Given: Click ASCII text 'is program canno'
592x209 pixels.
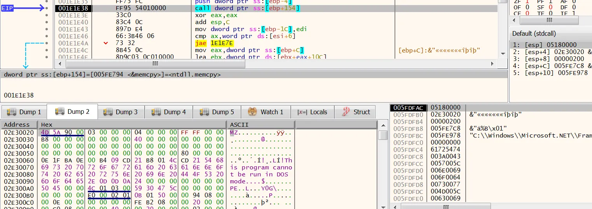Looking at the screenshot, I should pos(261,167).
